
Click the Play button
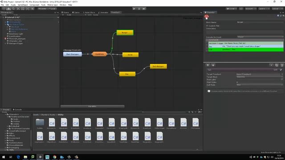click(134, 9)
